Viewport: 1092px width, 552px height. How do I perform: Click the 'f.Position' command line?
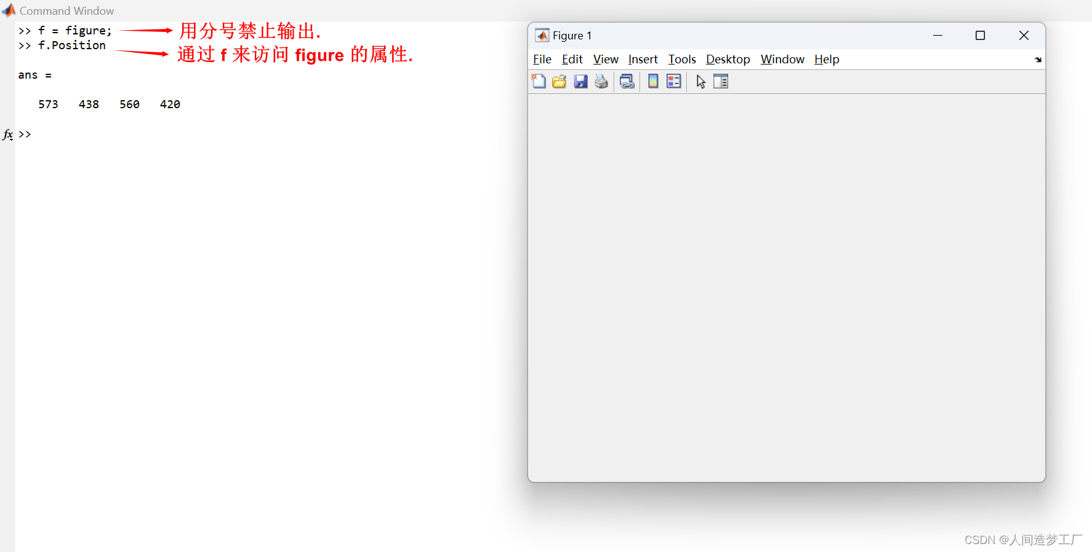(x=62, y=45)
